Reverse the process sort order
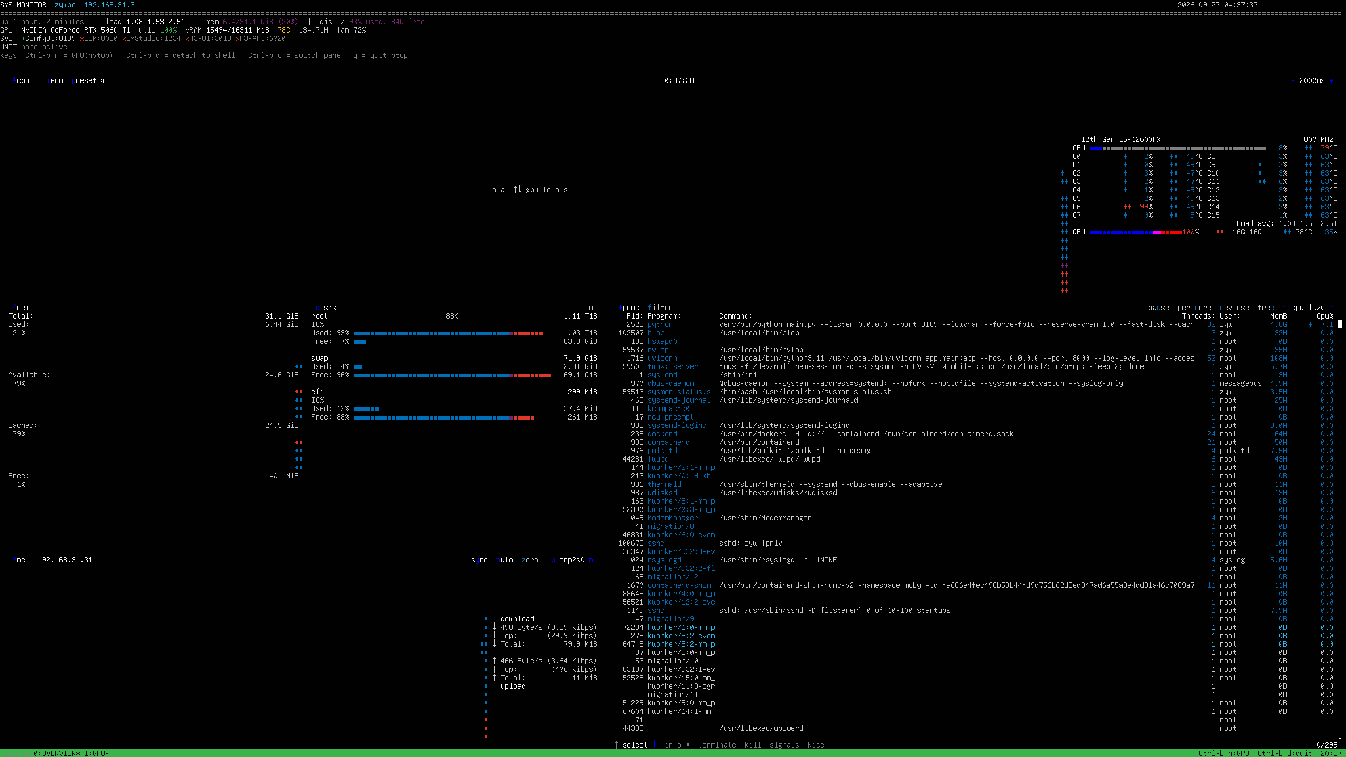 point(1235,308)
